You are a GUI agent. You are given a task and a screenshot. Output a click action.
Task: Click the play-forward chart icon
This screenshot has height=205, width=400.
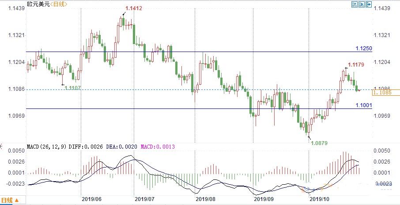coord(361,5)
